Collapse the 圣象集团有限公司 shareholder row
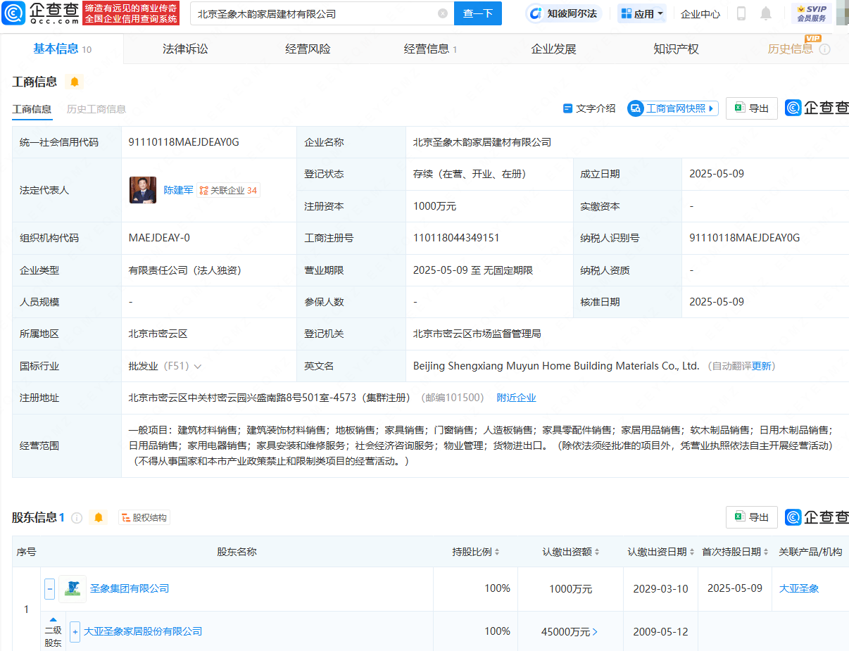Image resolution: width=849 pixels, height=651 pixels. 50,588
